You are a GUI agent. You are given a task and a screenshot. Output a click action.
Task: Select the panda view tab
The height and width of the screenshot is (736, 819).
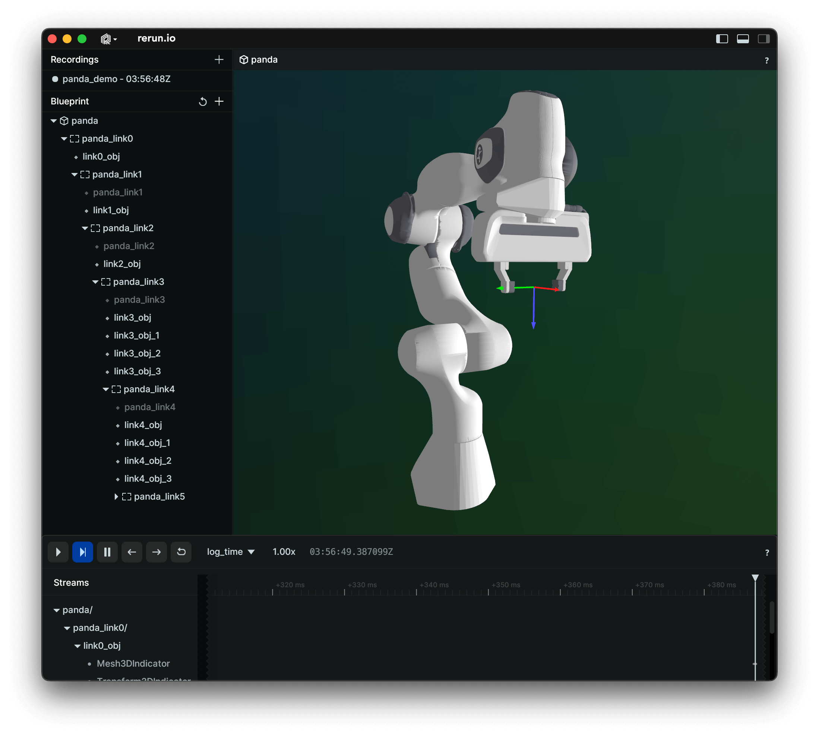click(x=259, y=60)
